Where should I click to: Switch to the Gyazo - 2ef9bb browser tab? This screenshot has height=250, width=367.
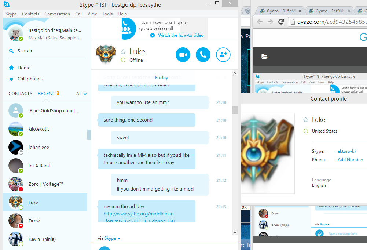pos(330,11)
